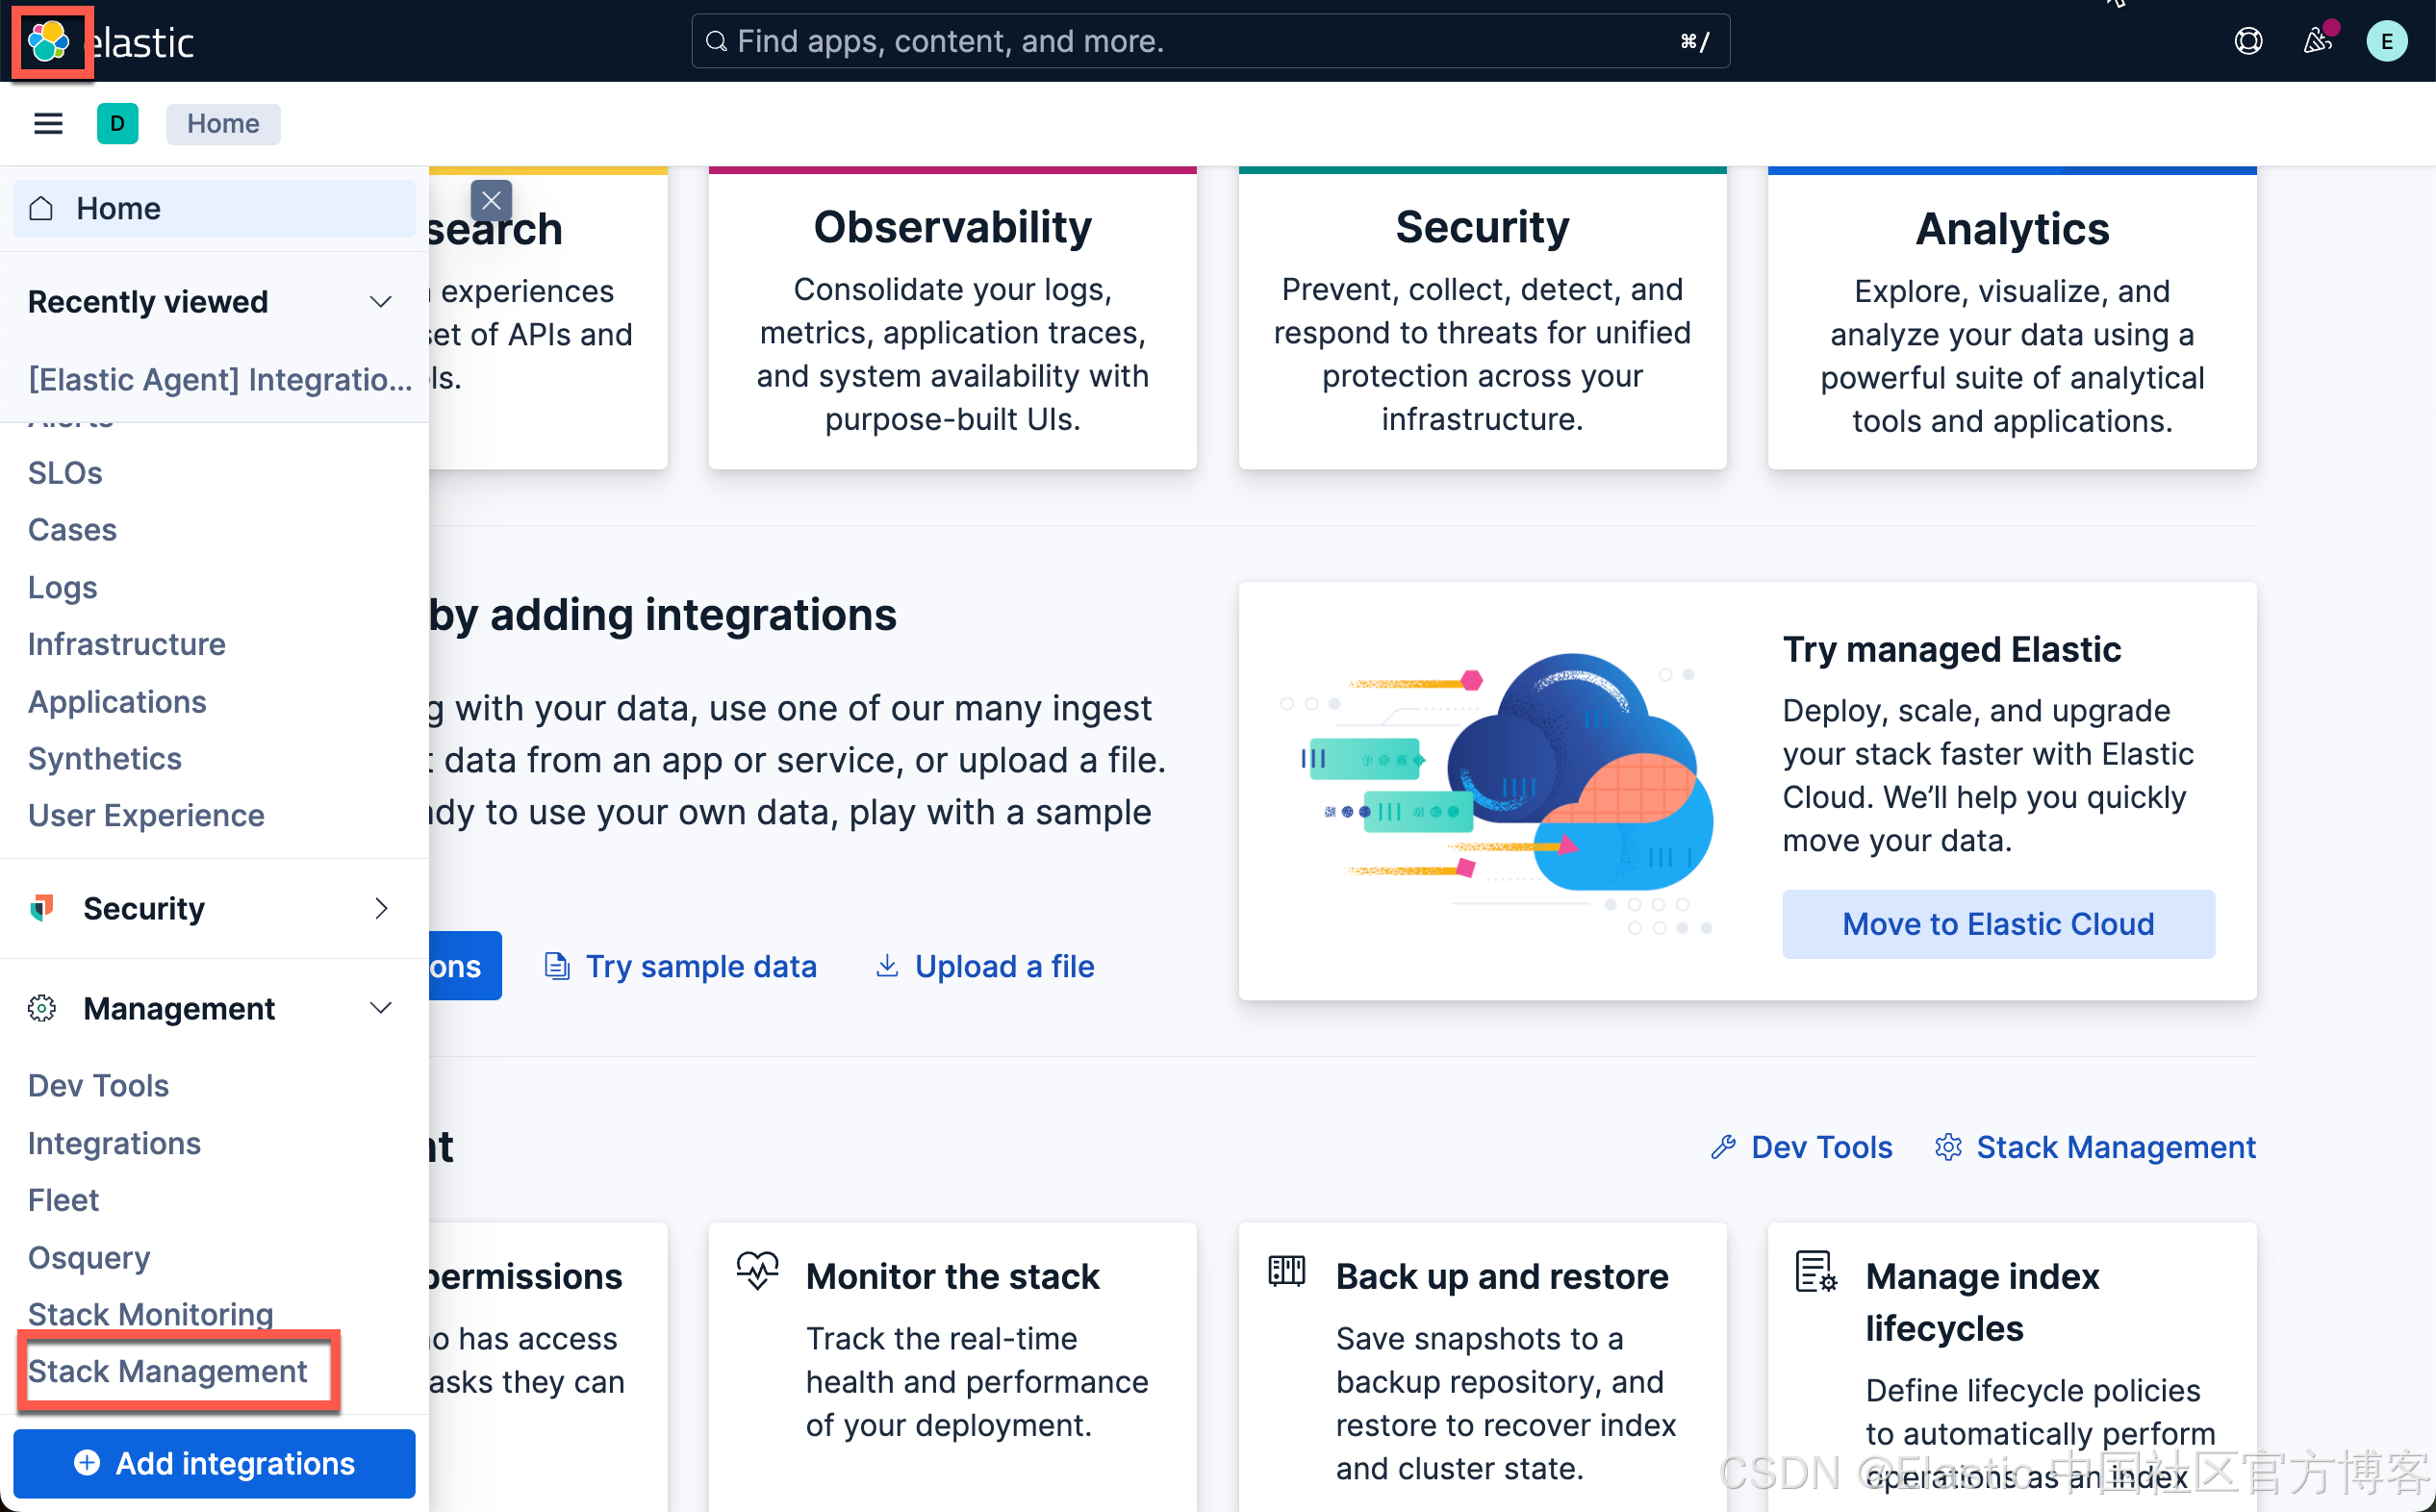The width and height of the screenshot is (2436, 1512).
Task: Open Infrastructure from the side menu
Action: pyautogui.click(x=126, y=644)
